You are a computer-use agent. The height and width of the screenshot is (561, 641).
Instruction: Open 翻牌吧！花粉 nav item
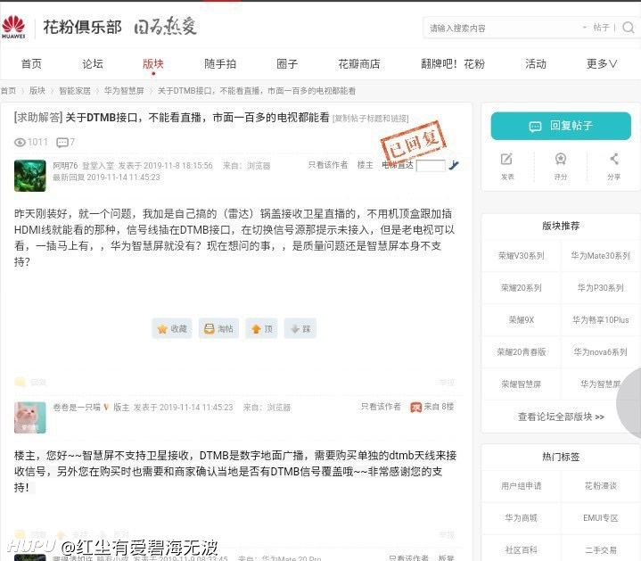pos(453,64)
